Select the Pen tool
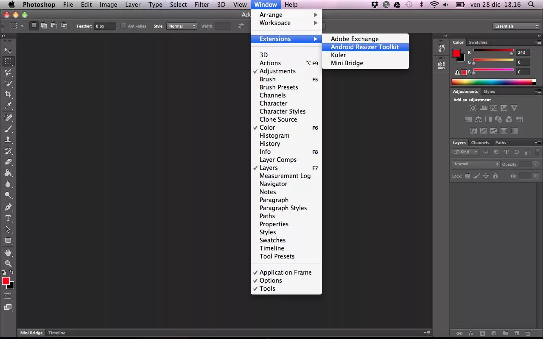 coord(8,207)
